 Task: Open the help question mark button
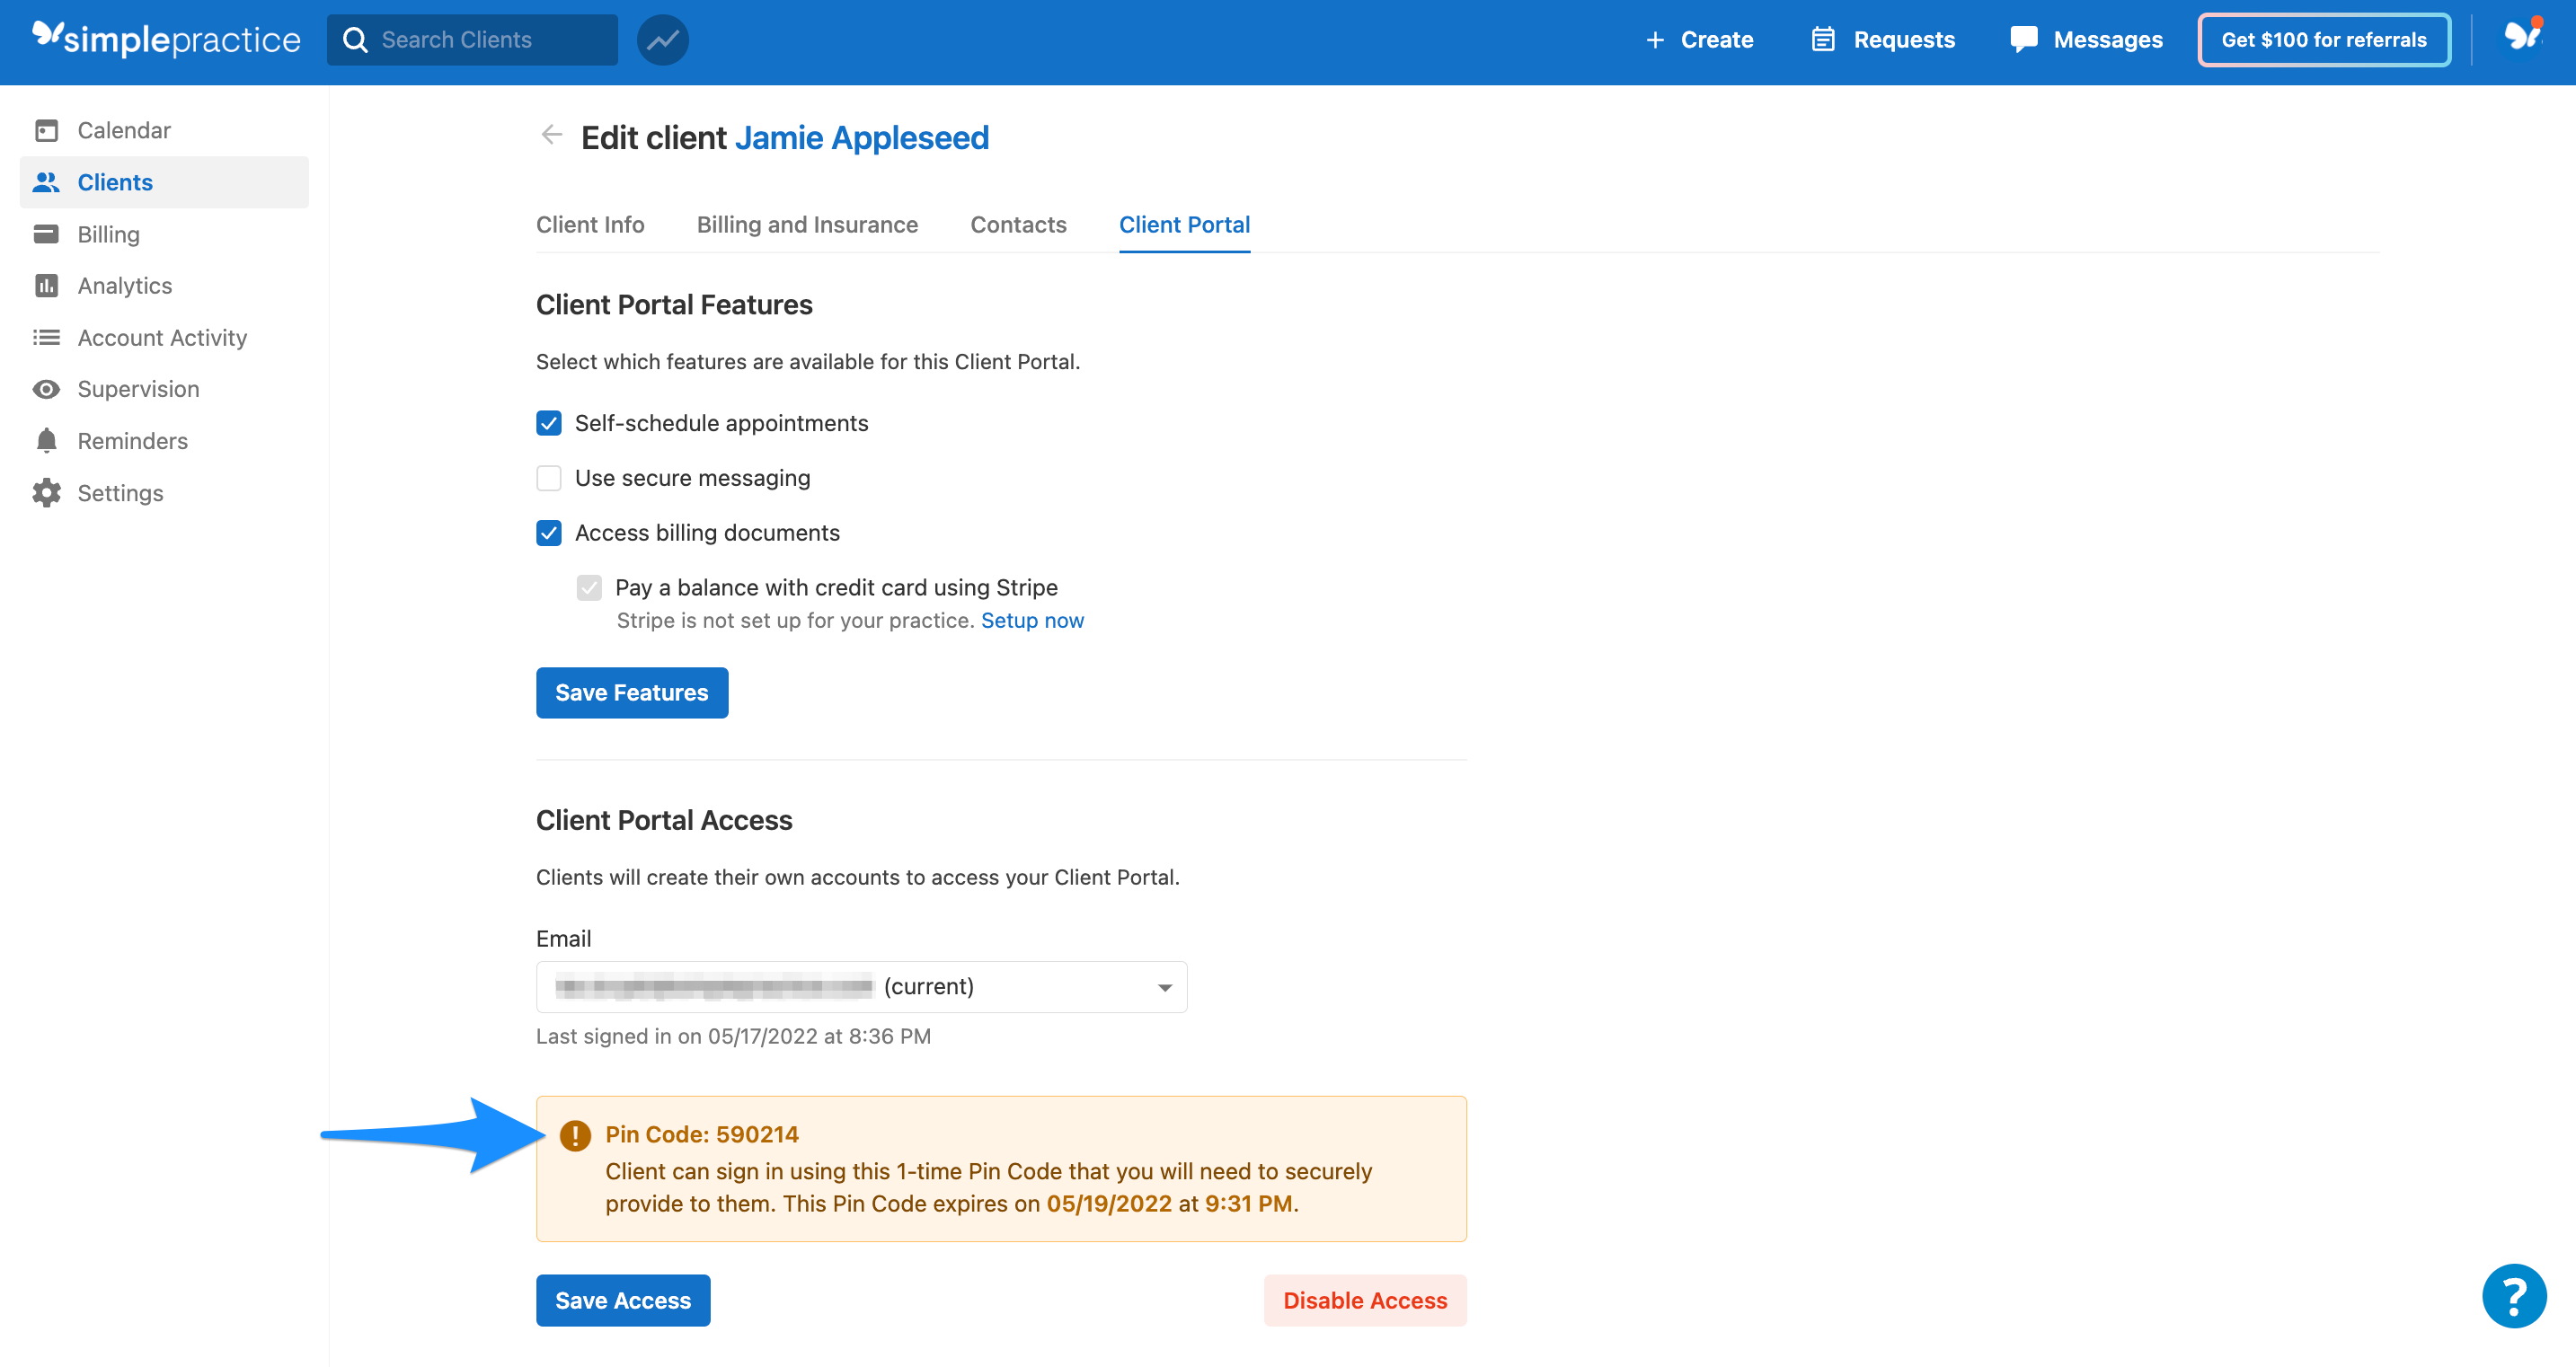[2513, 1295]
